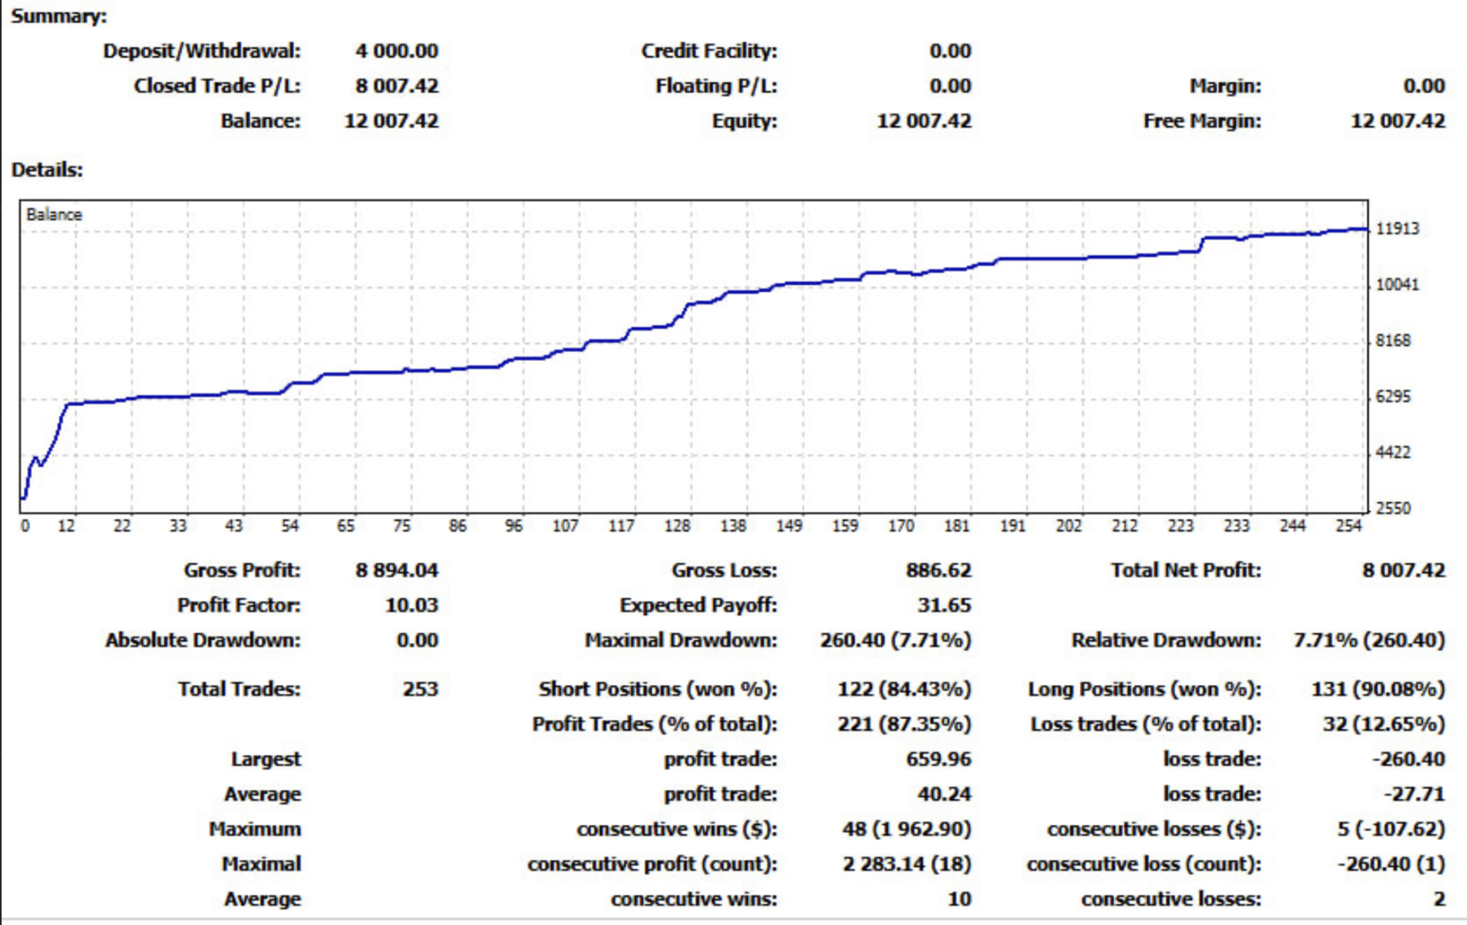Click trade number "128" on the horizontal axis
1467x925 pixels.
point(677,526)
